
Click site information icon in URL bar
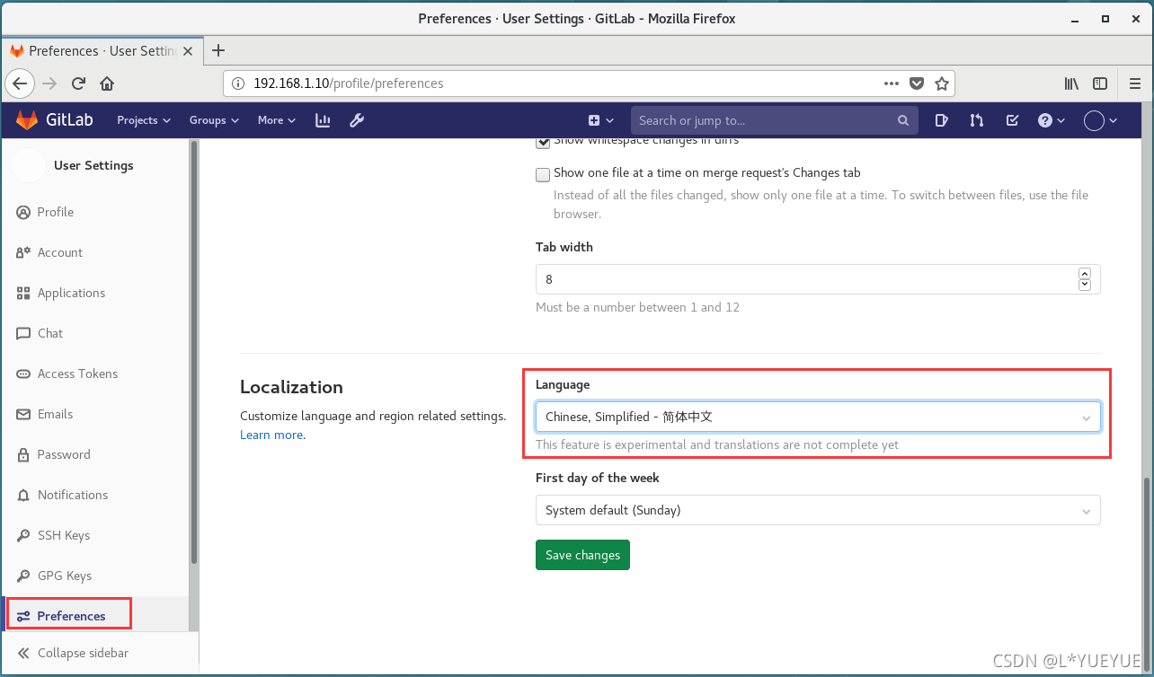[238, 84]
